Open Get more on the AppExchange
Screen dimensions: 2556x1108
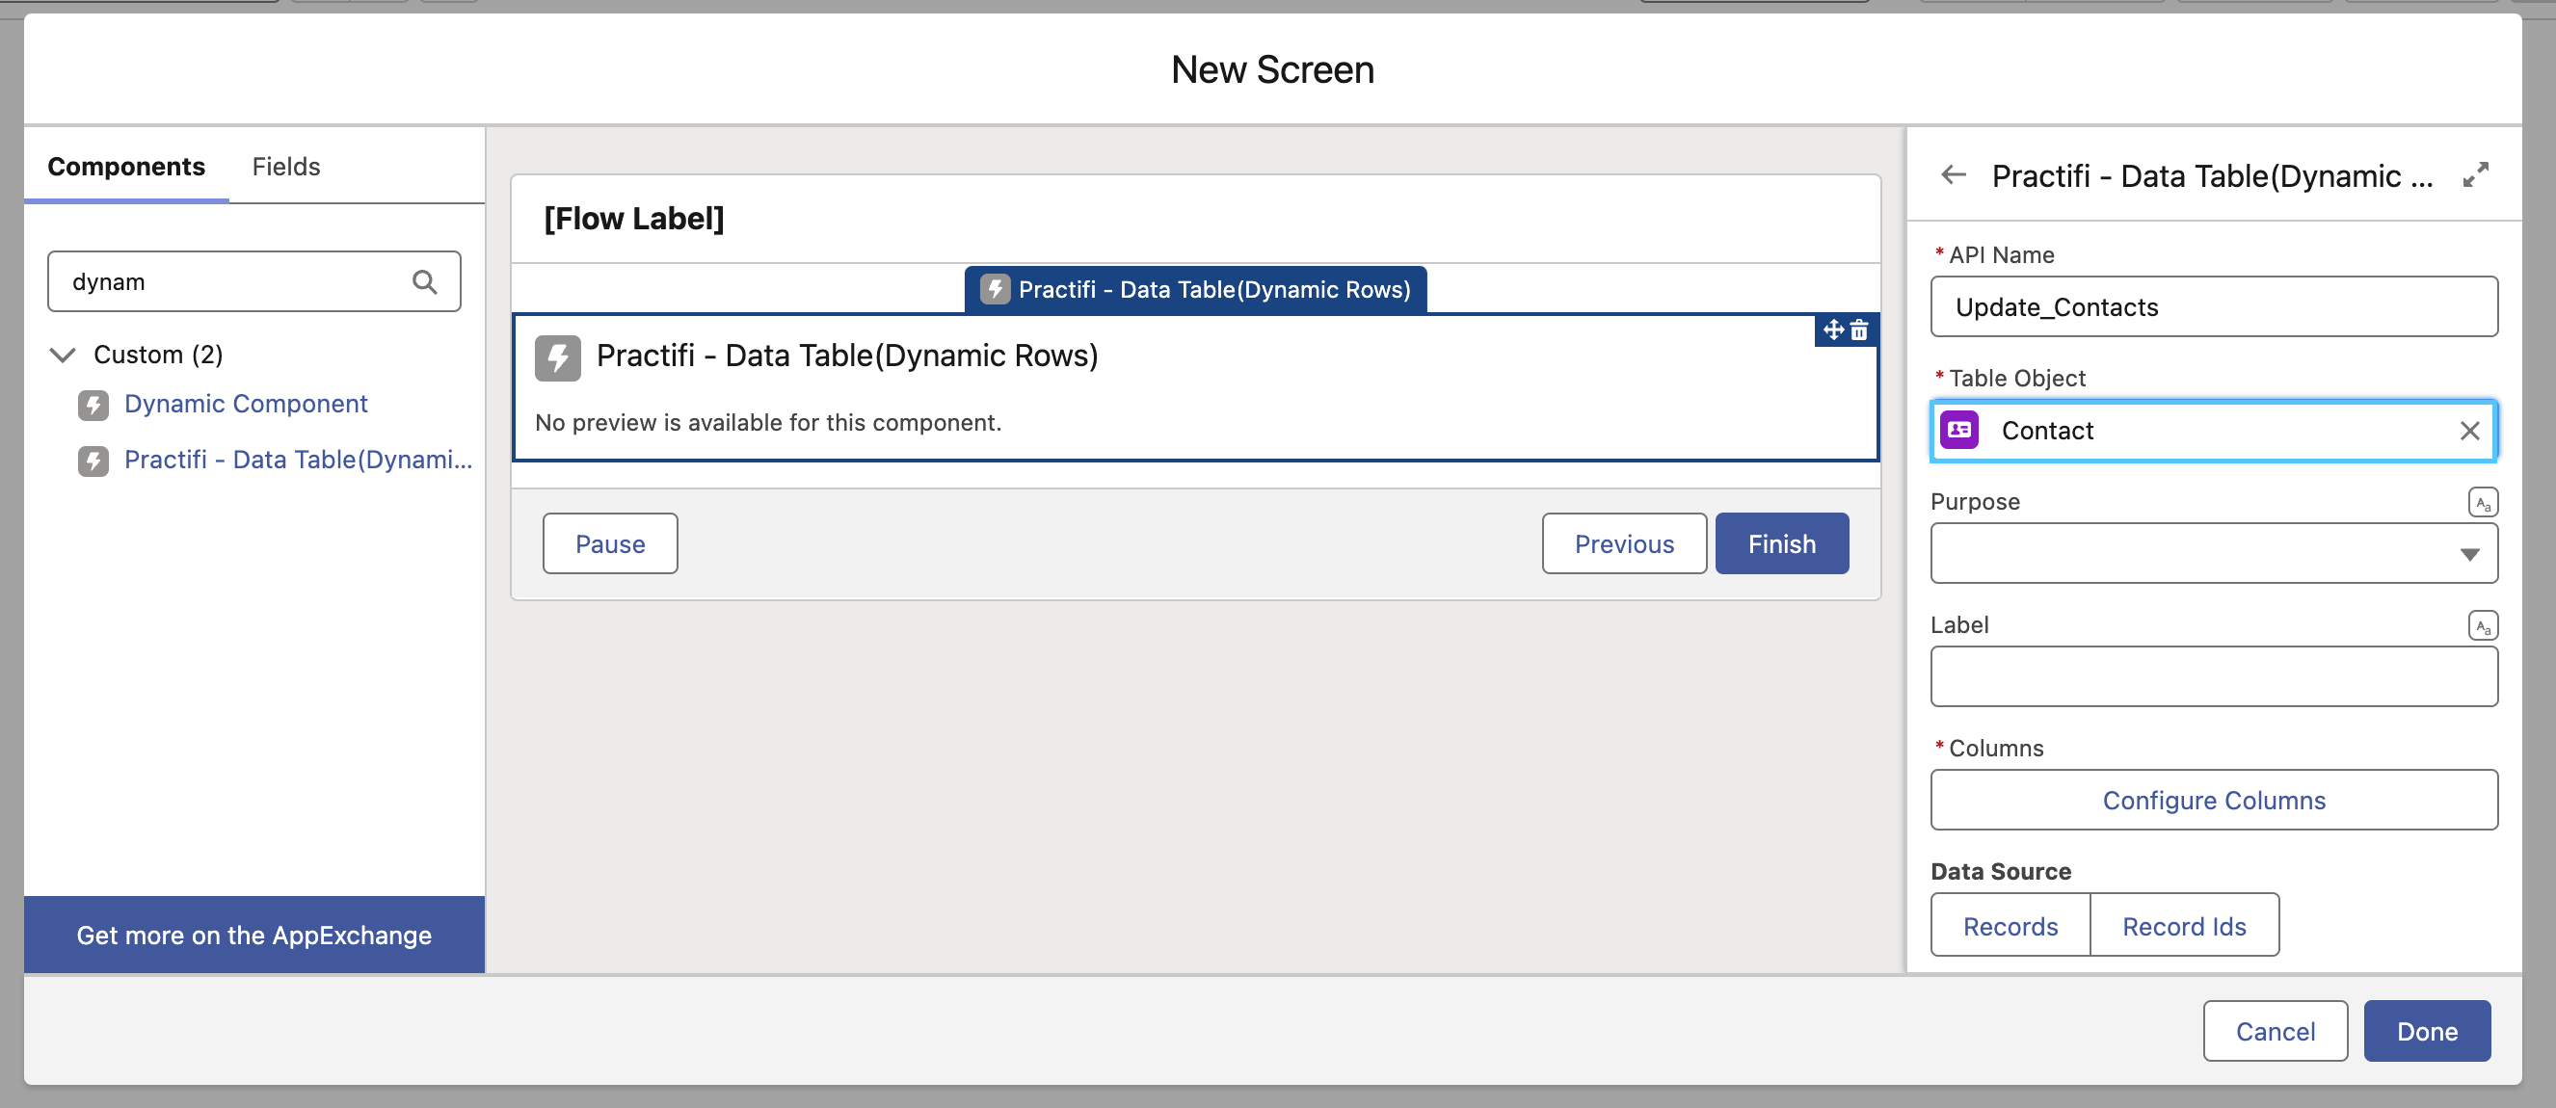[254, 935]
